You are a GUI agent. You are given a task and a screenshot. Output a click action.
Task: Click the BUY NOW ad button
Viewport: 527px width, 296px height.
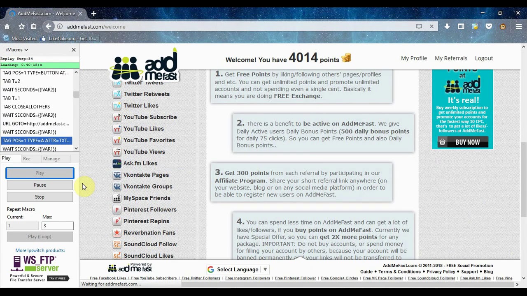462,142
